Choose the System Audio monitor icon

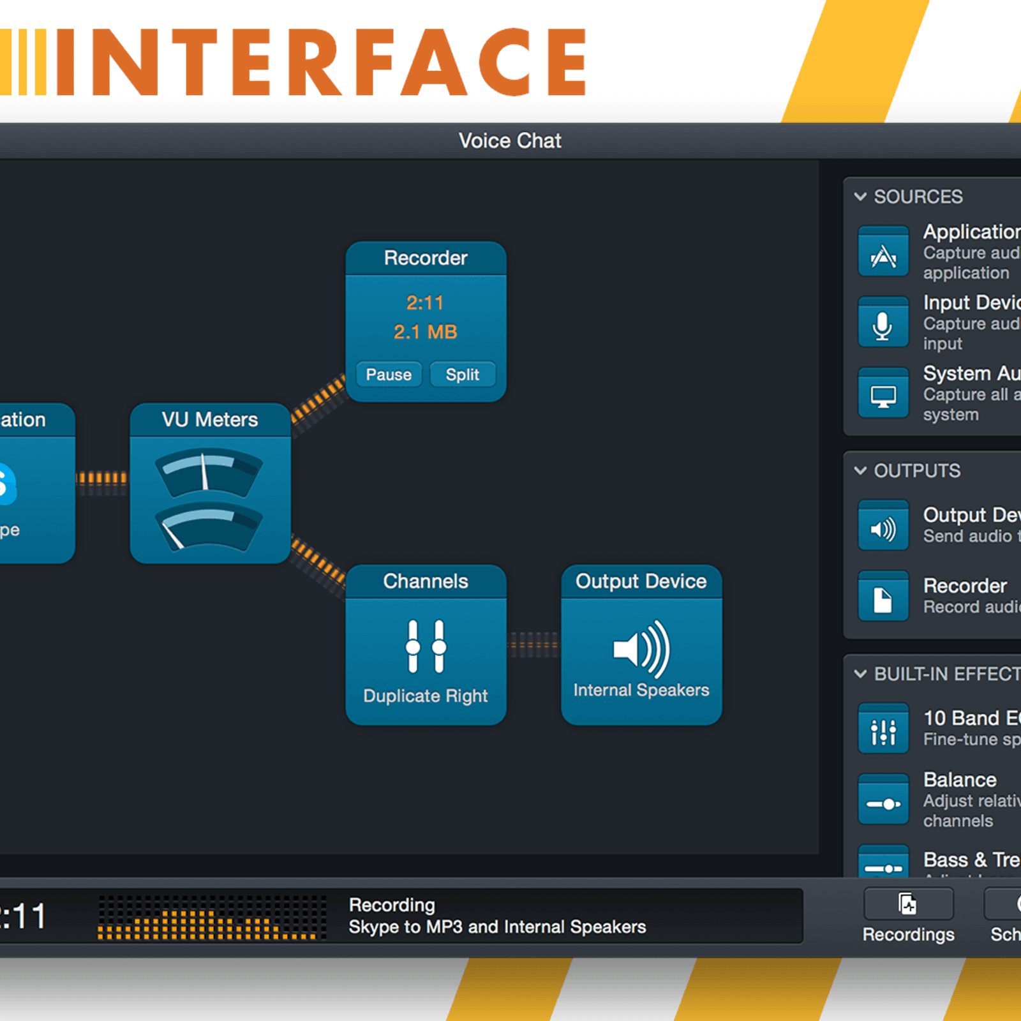coord(883,392)
